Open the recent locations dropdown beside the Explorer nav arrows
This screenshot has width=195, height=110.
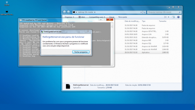[x=71, y=12]
